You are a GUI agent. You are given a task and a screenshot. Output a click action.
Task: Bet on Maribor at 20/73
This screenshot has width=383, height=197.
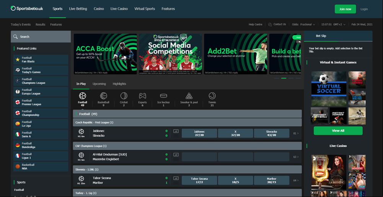(x=272, y=180)
